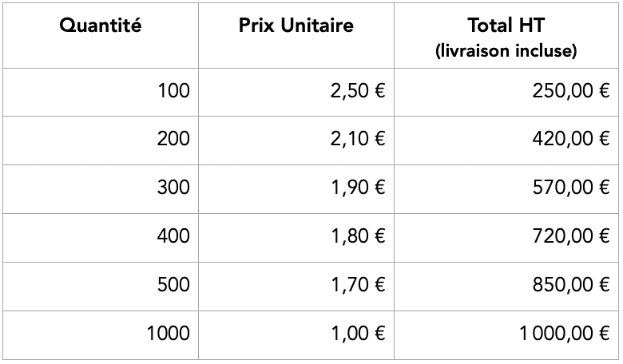Screen dimensions: 623x364
Task: Click the 1,70 € unit price cell
Action: 357,285
